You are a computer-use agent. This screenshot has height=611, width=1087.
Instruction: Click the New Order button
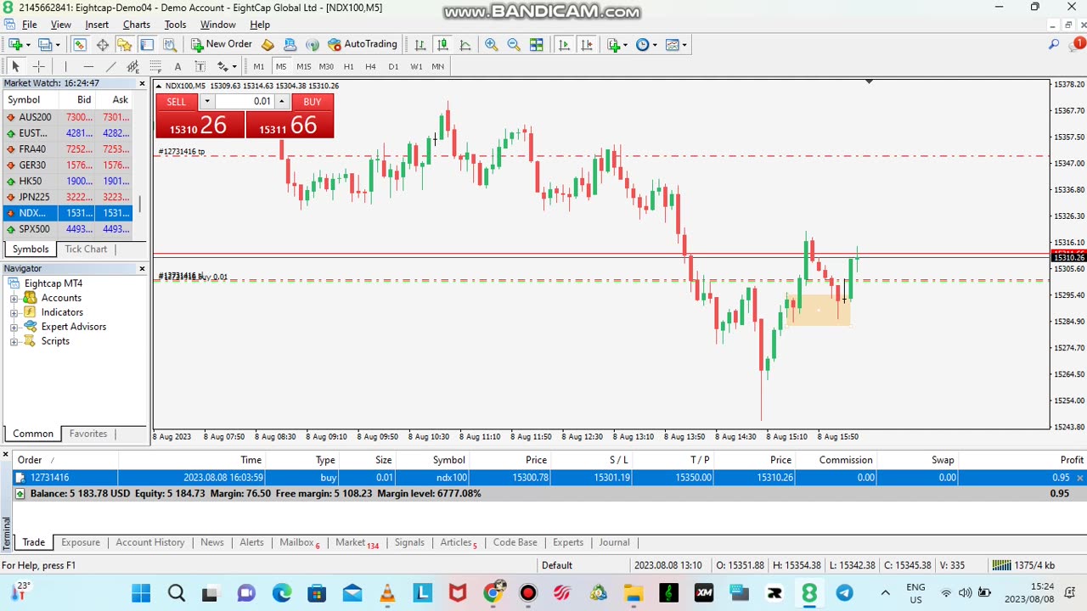(x=222, y=45)
